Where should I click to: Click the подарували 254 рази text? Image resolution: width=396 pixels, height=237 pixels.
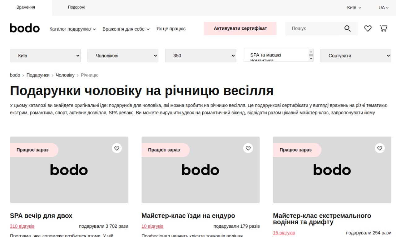(x=368, y=233)
